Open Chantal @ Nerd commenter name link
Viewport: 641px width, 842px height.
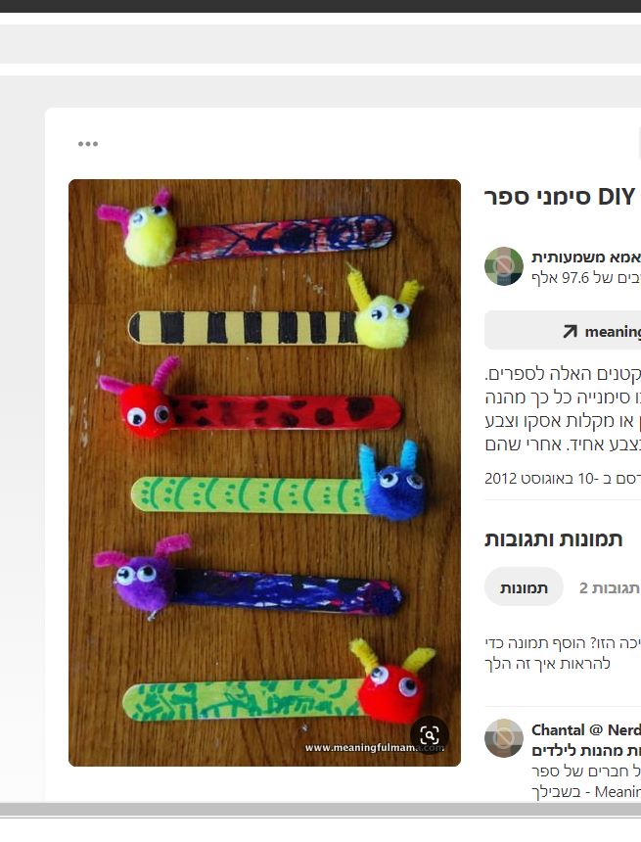(x=586, y=729)
